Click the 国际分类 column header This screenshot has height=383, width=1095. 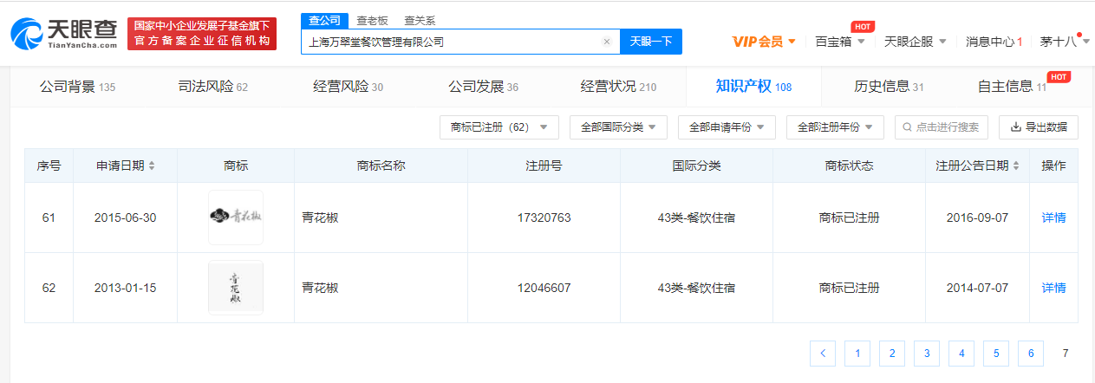pos(696,166)
